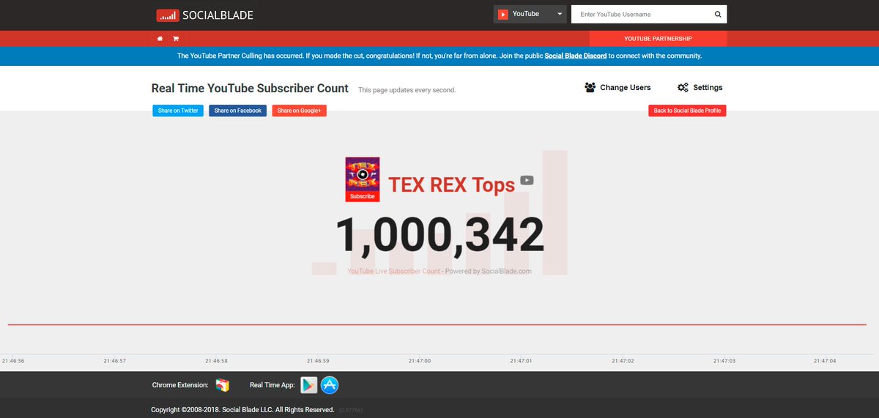Screen dimensions: 879x418
Task: Click the Copyright Social Blade LLC text
Action: tap(242, 410)
